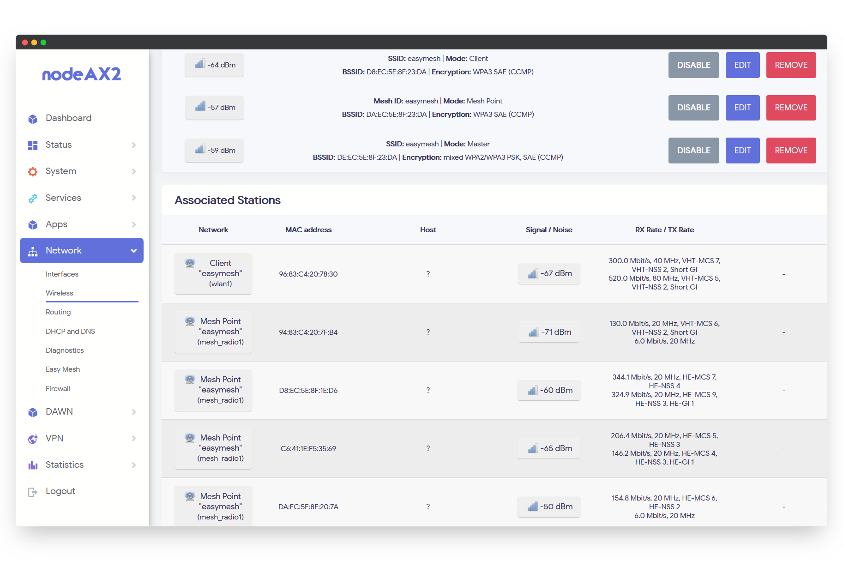
Task: Open the Interfaces submenu page
Action: (62, 274)
